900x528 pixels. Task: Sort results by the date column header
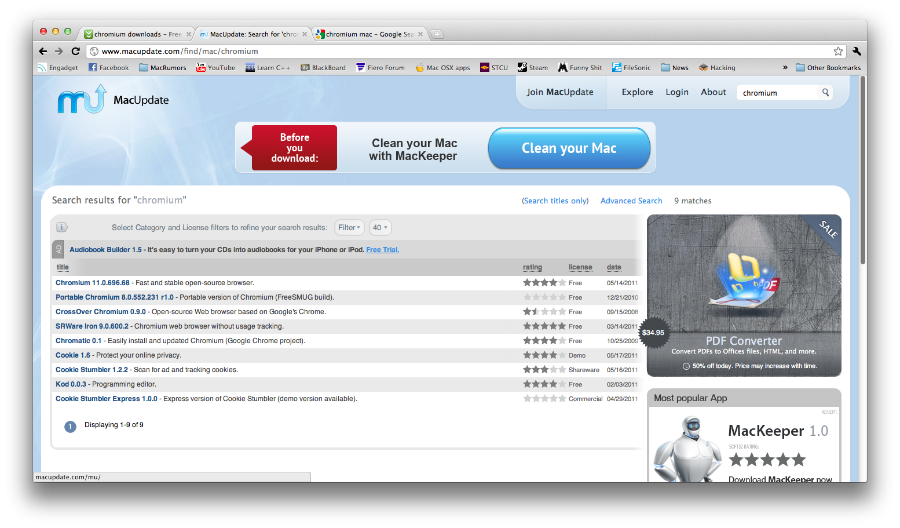(x=614, y=267)
